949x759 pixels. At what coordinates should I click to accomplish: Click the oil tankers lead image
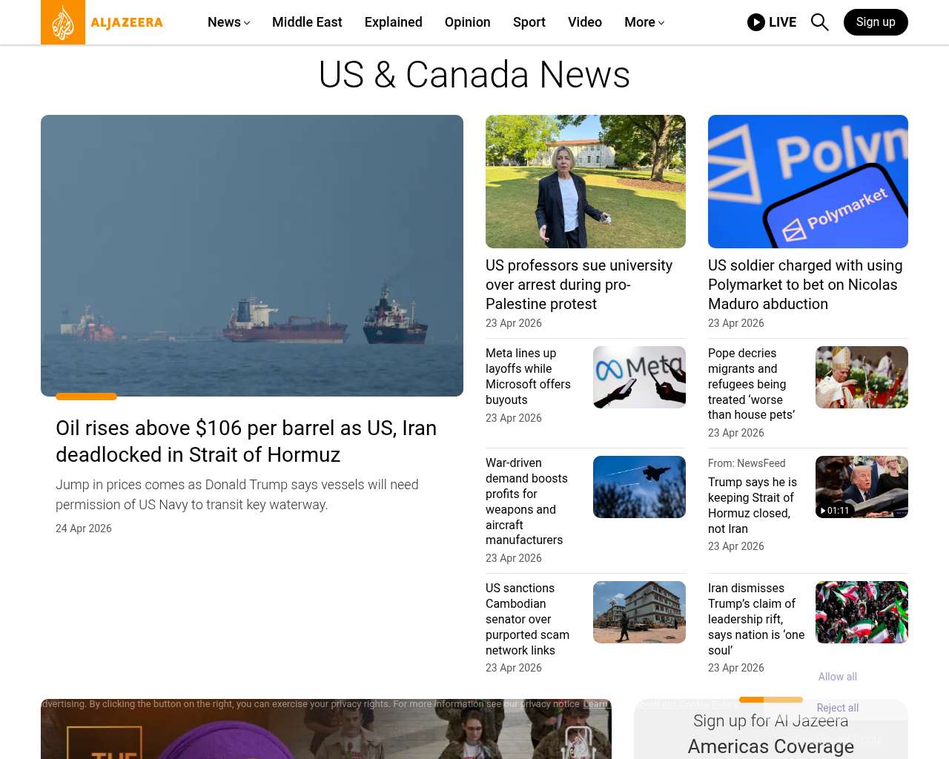click(x=252, y=256)
